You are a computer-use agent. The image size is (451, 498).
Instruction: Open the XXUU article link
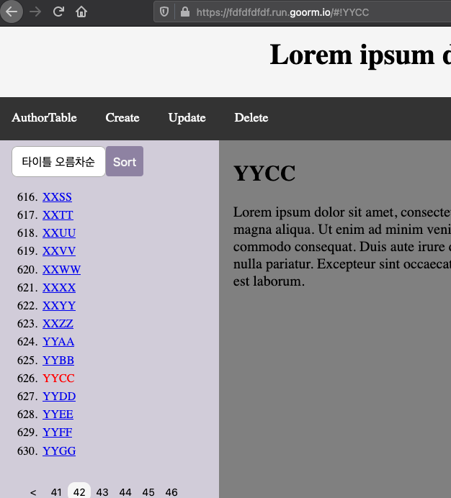point(59,233)
